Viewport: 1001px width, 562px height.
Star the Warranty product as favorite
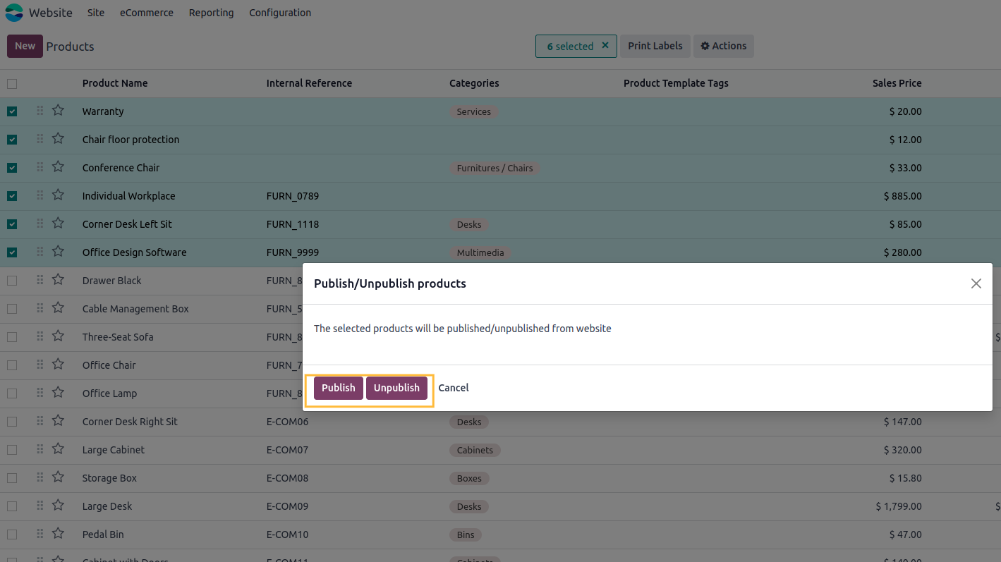58,111
